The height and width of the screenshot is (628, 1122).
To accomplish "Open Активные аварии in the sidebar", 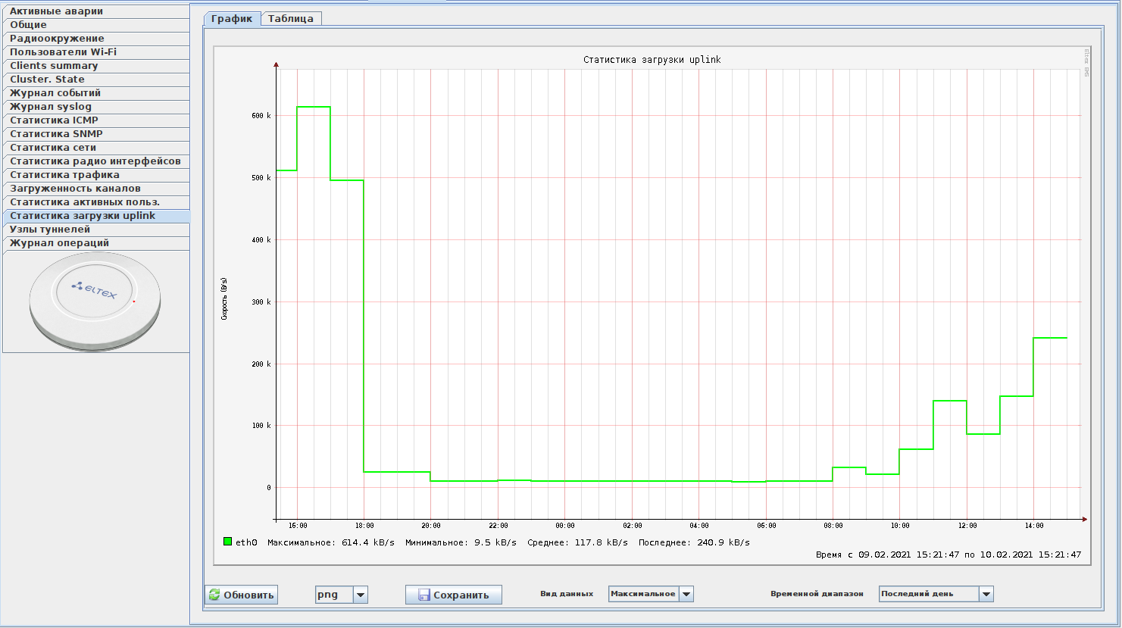I will pyautogui.click(x=96, y=11).
